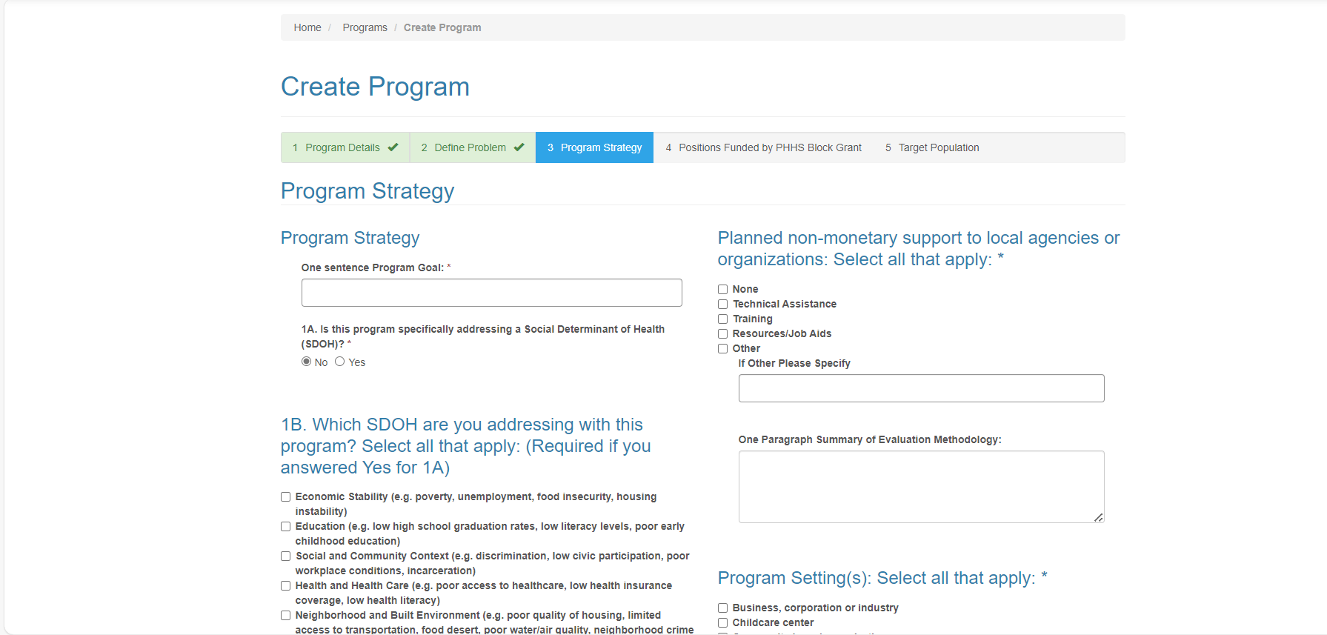Select the Yes radio for SDOH question

[x=340, y=362]
